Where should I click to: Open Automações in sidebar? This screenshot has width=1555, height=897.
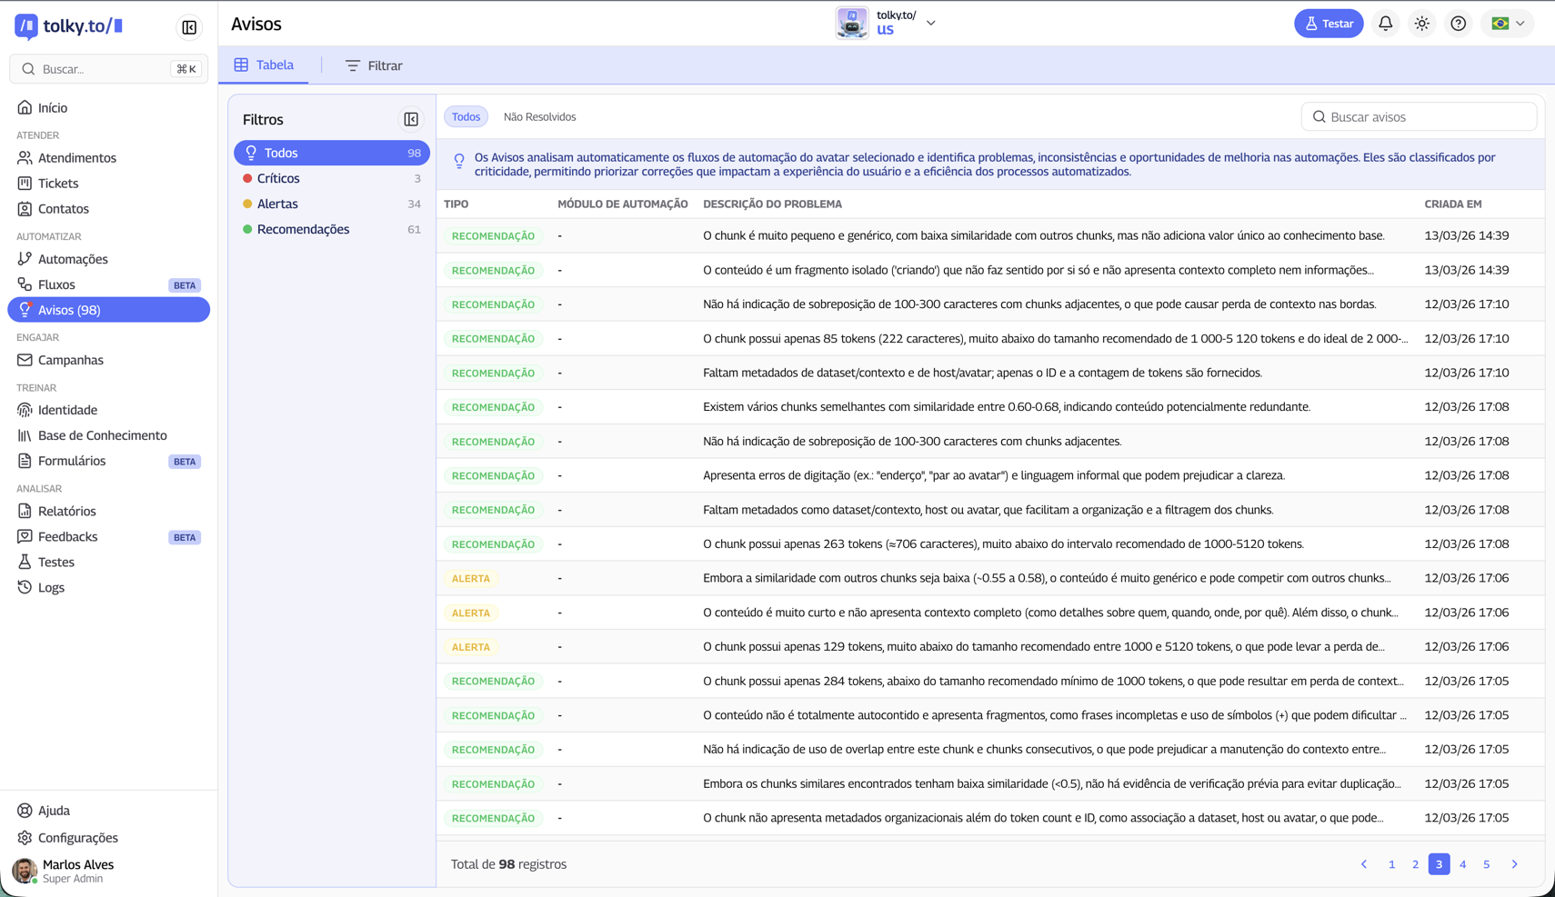point(73,259)
